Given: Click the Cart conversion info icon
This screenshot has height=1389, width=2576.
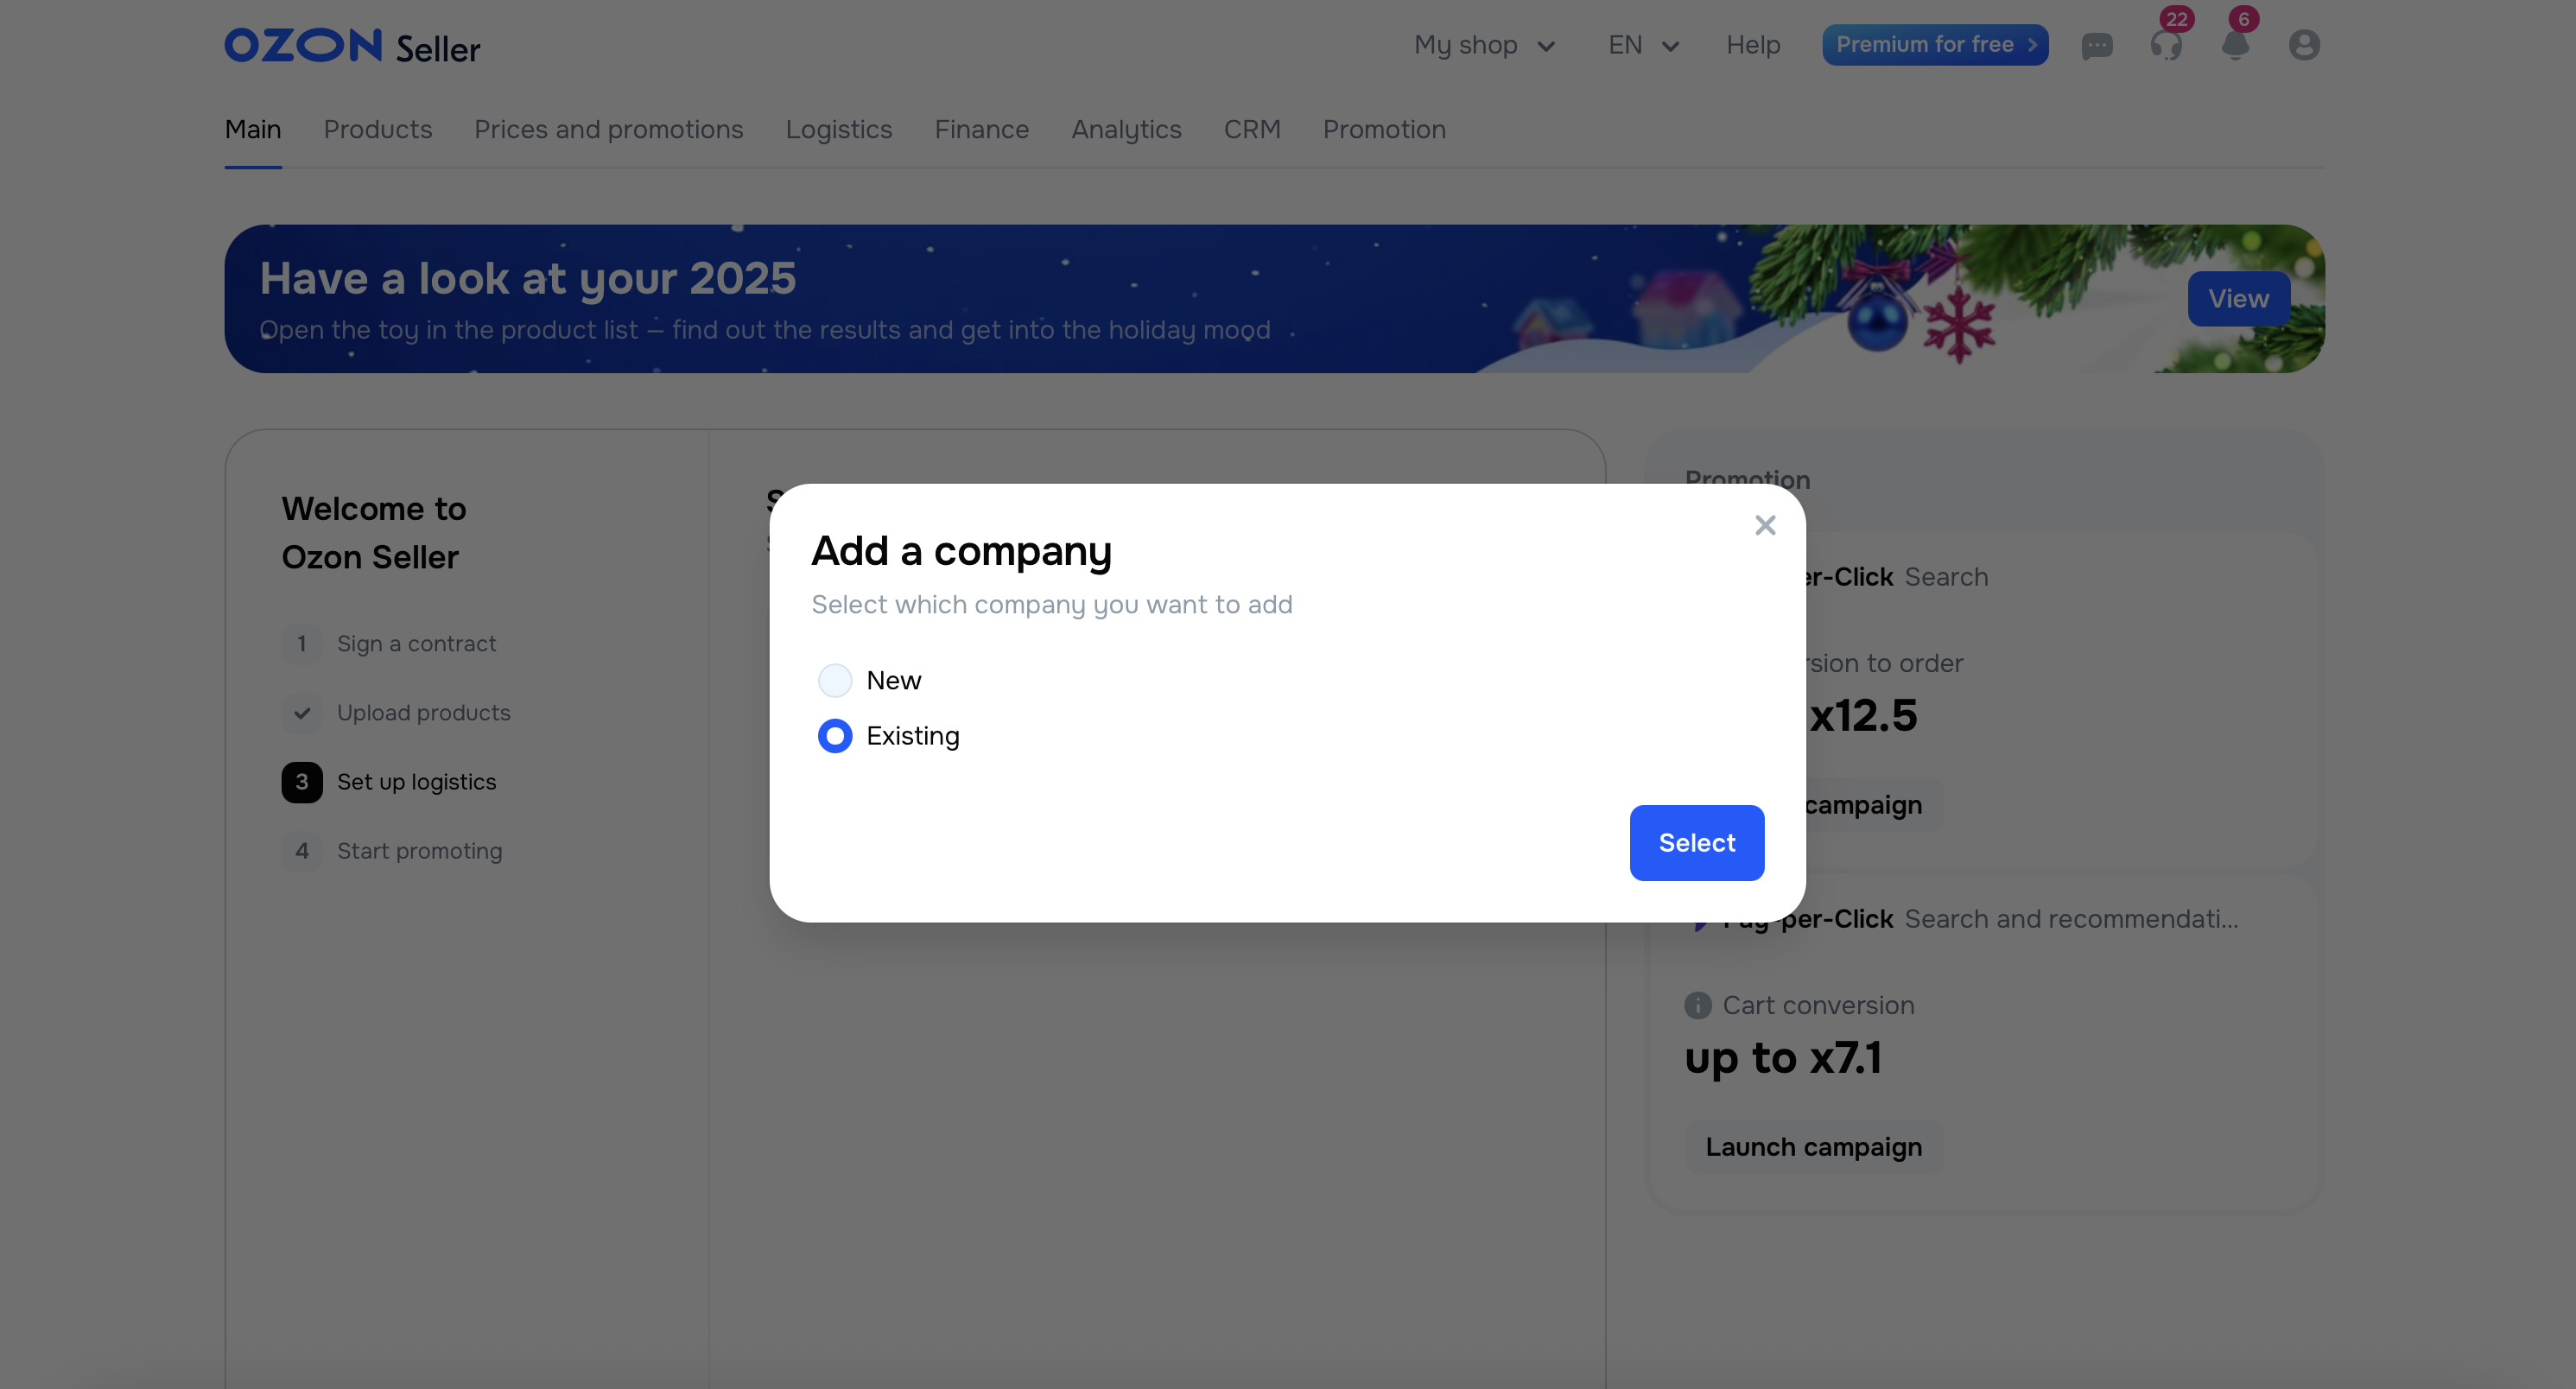Looking at the screenshot, I should pyautogui.click(x=1697, y=1005).
